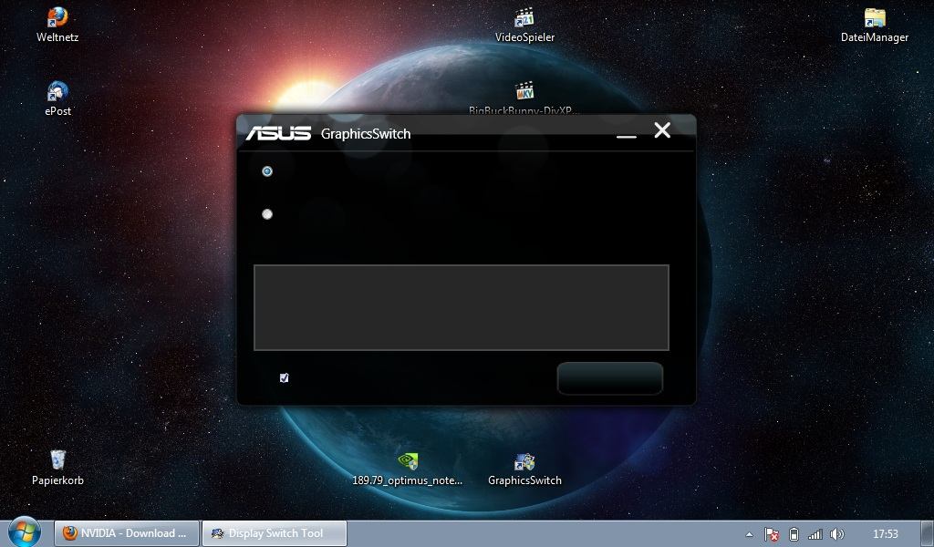The width and height of the screenshot is (934, 547).
Task: Open the Windows Start menu orb
Action: point(25,532)
